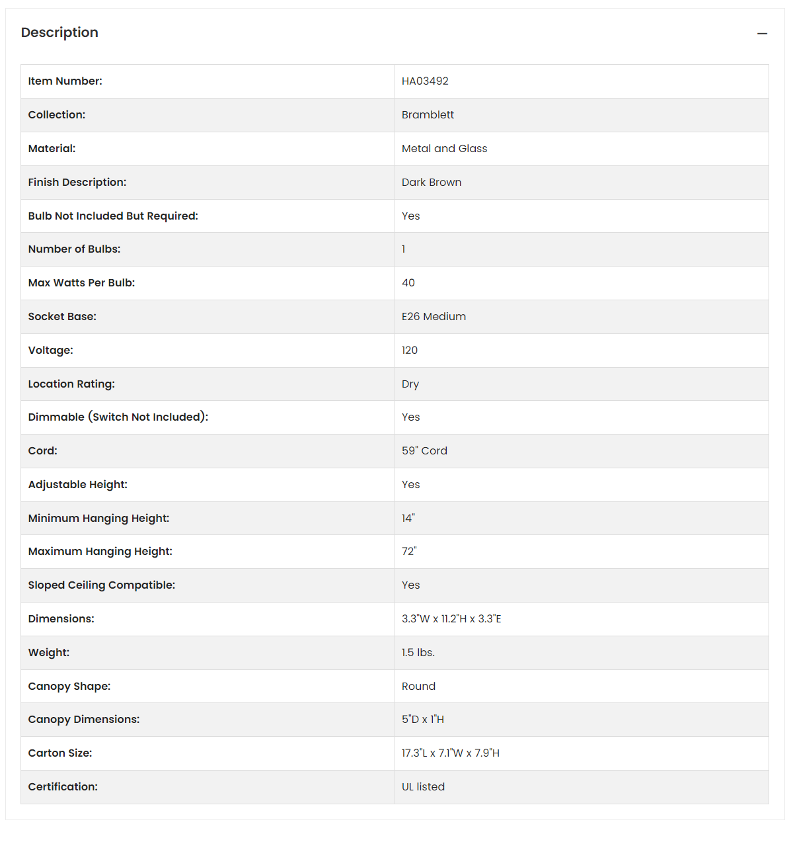Click the Weight 1.5 lbs. value

point(418,653)
